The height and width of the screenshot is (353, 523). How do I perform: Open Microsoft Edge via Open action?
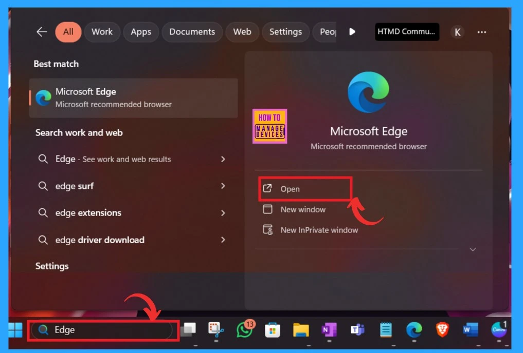point(305,189)
